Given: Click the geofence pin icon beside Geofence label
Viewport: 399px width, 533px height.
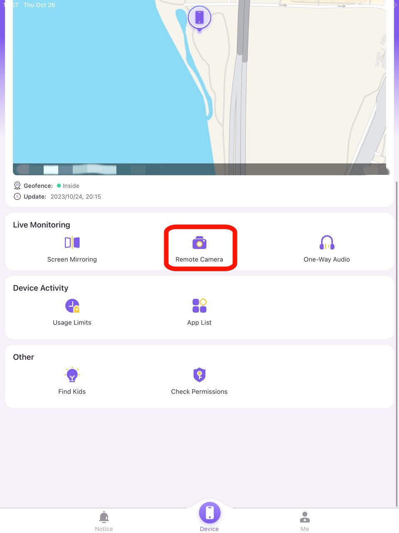Looking at the screenshot, I should pos(17,185).
